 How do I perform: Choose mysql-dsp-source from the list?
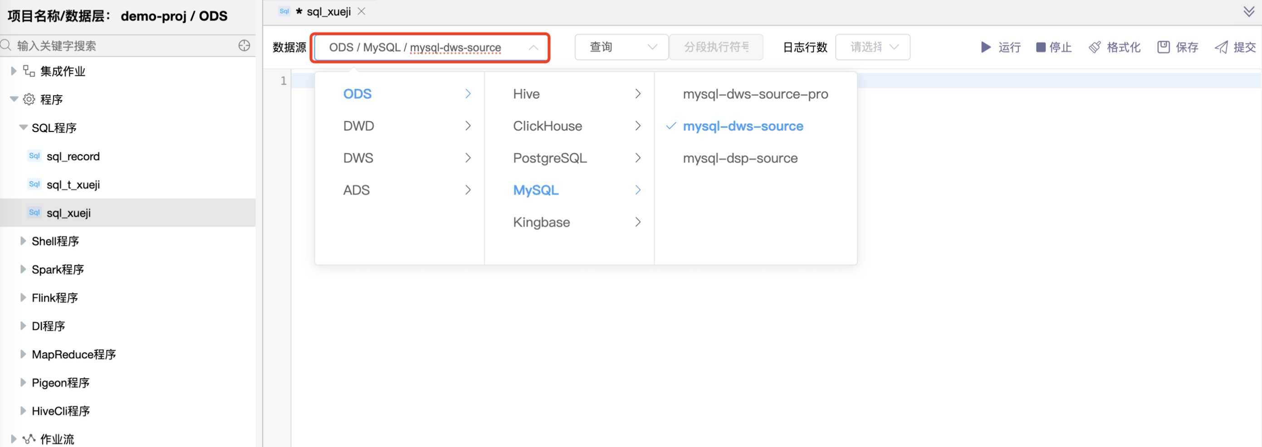pyautogui.click(x=740, y=158)
